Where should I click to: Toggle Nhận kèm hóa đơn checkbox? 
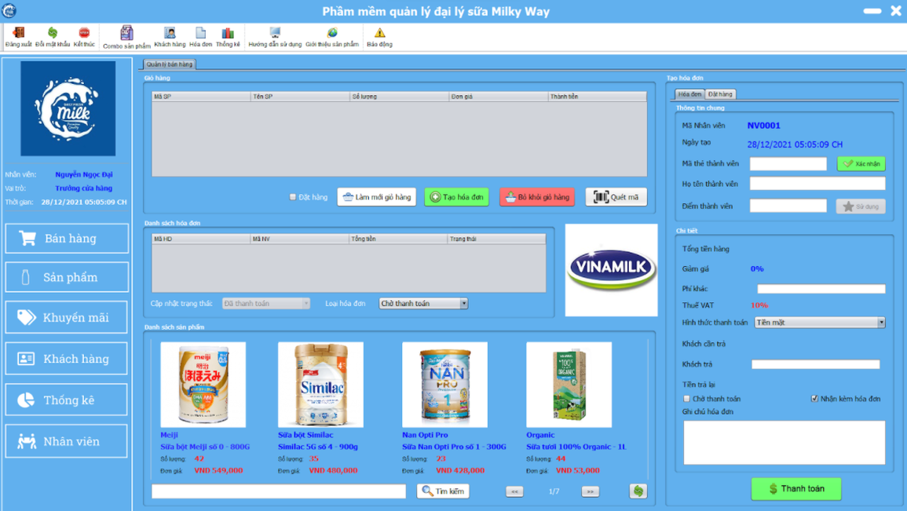tap(814, 399)
